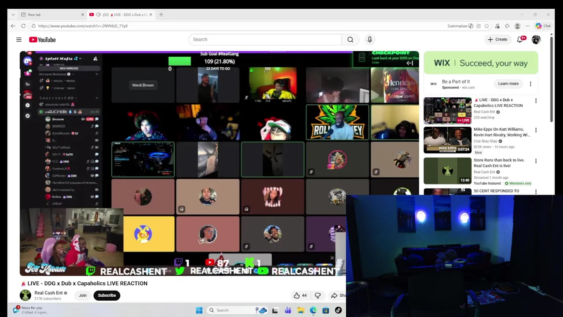Open Microsoft Teams taskbar icon
This screenshot has width=563, height=317.
[x=288, y=310]
